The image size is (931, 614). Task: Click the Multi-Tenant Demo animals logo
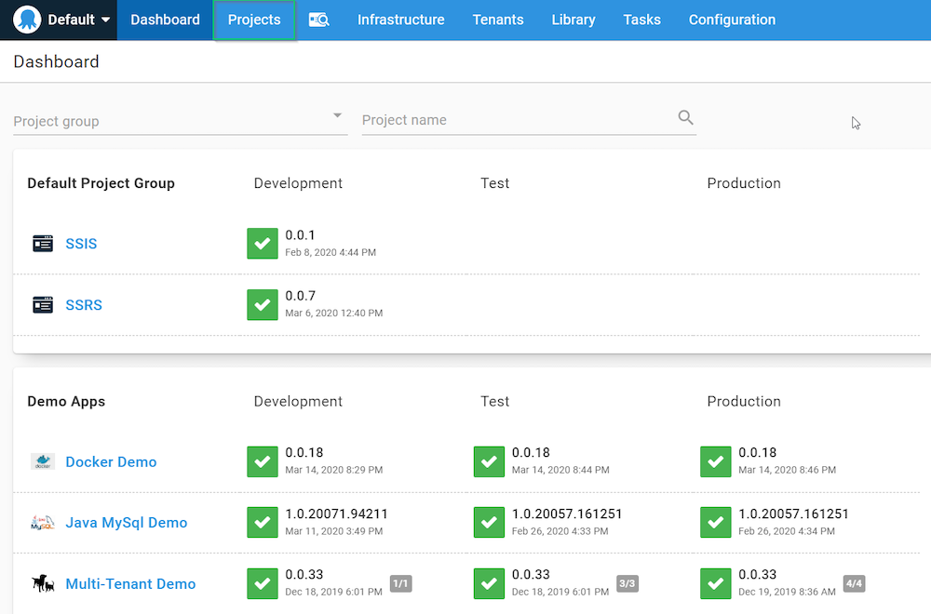click(x=43, y=583)
